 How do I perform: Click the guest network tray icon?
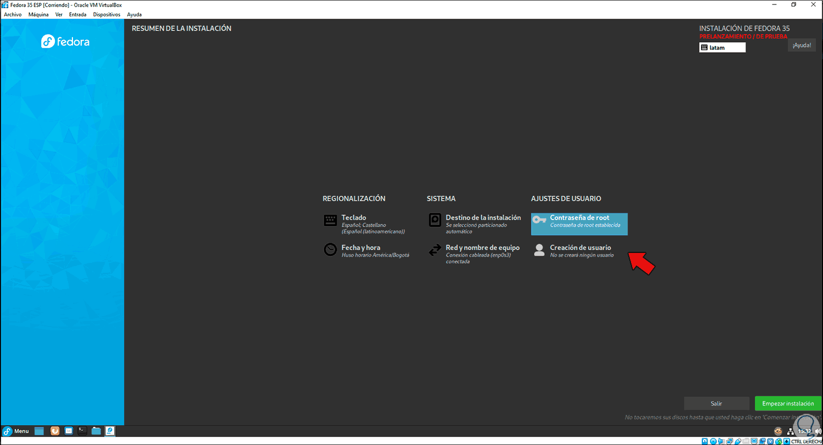[x=790, y=431]
